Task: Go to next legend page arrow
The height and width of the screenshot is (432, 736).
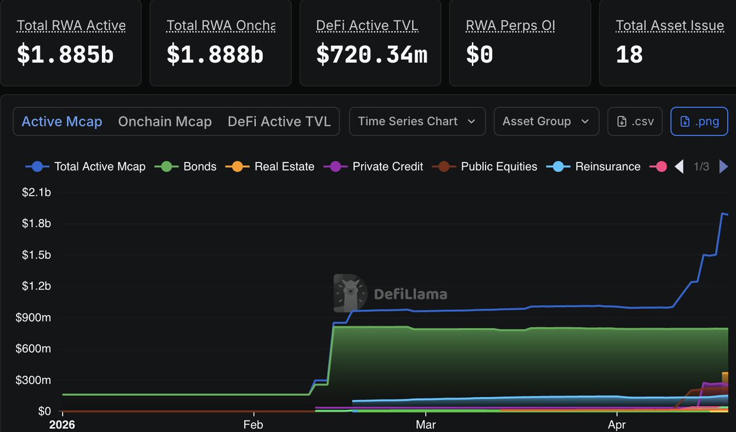Action: tap(723, 166)
